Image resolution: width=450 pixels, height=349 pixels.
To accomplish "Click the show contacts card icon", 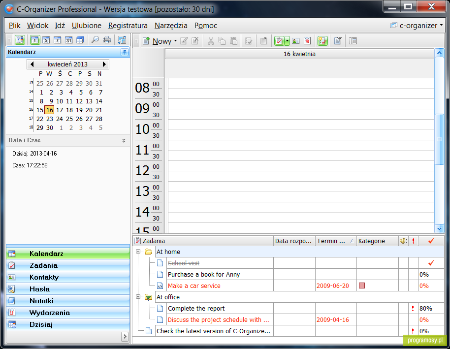I will click(x=295, y=41).
